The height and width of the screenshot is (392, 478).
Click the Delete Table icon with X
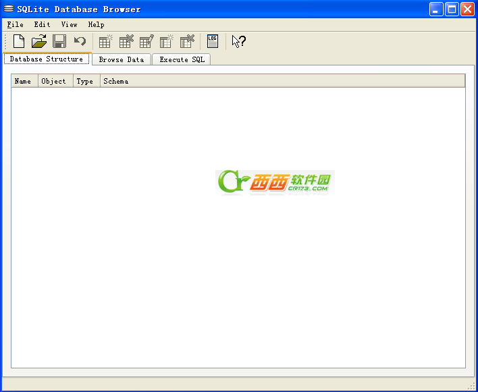click(126, 41)
